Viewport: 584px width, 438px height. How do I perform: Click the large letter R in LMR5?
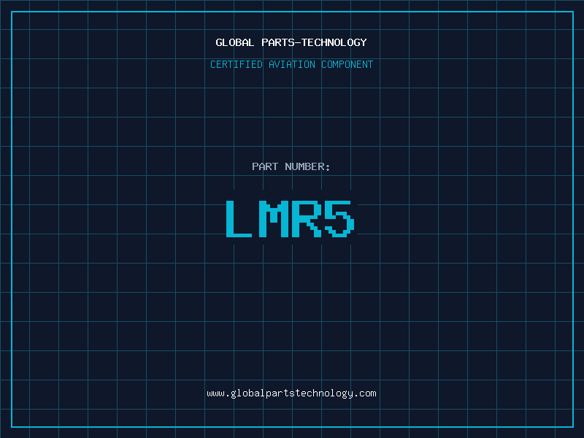306,219
